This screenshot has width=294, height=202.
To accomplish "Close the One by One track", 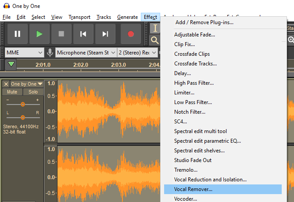I will coord(6,84).
